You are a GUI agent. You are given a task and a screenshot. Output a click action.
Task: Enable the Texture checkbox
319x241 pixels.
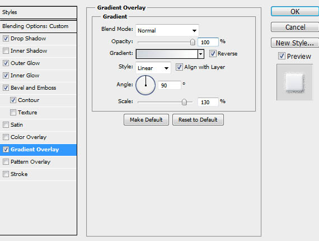point(13,113)
